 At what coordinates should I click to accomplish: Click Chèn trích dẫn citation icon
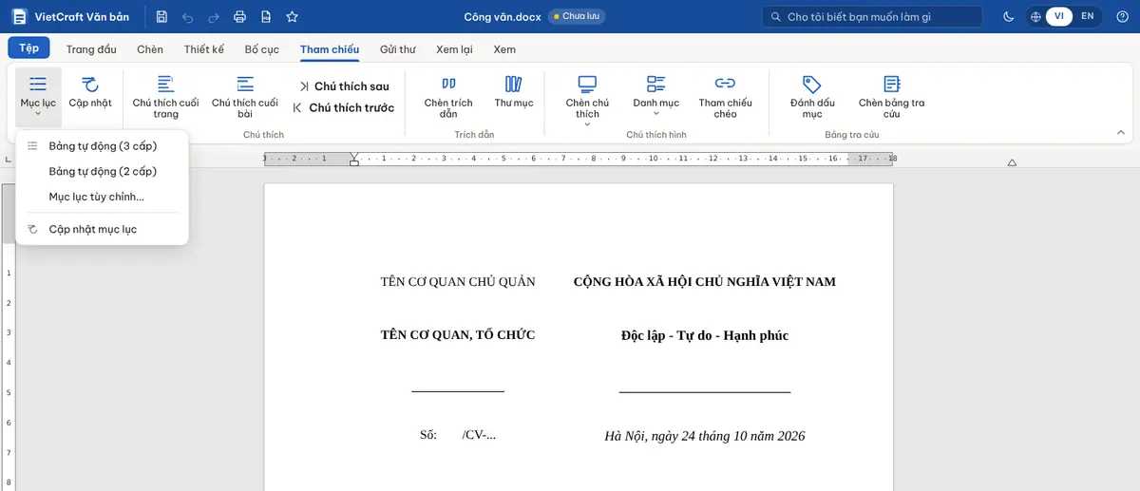[x=448, y=96]
